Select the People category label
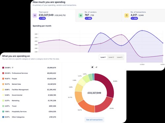Viewport: 165px width, 123px height. click(x=15, y=79)
